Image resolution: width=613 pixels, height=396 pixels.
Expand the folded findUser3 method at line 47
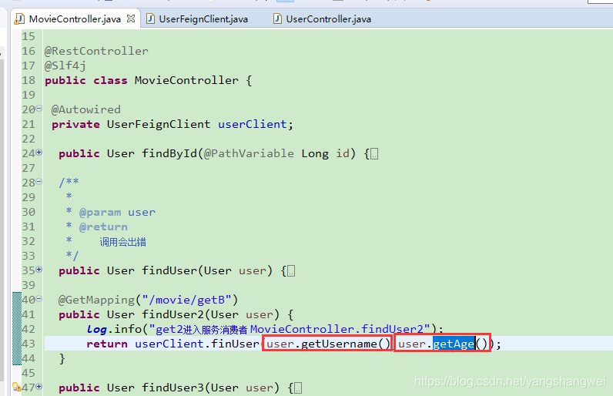click(x=39, y=388)
